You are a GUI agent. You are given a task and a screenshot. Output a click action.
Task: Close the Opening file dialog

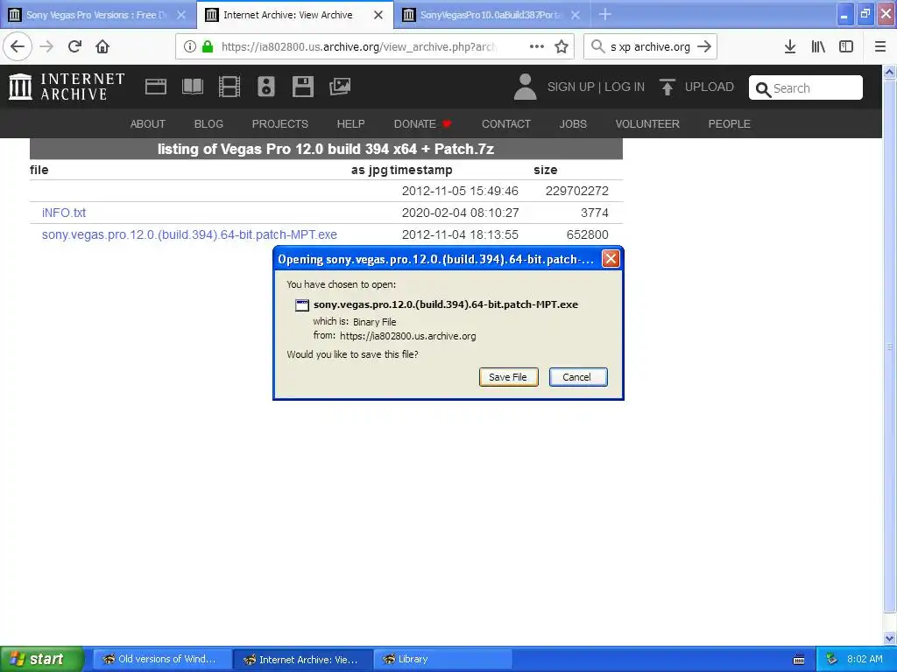click(x=611, y=259)
